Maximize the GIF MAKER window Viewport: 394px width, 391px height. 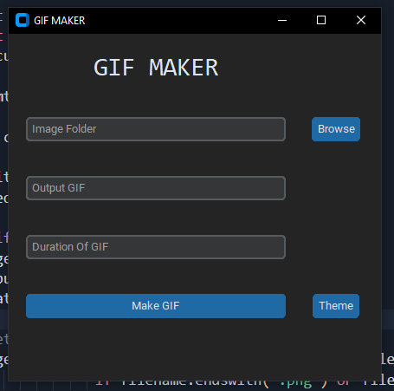(x=321, y=20)
